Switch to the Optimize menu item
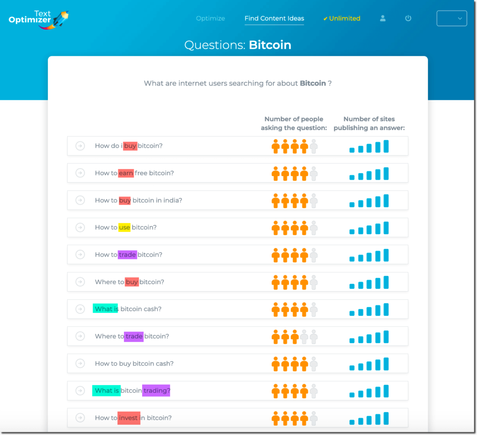The width and height of the screenshot is (477, 435). (x=210, y=18)
